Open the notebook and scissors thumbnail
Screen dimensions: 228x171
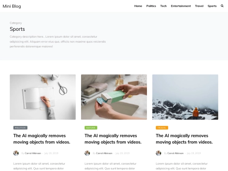[43, 97]
